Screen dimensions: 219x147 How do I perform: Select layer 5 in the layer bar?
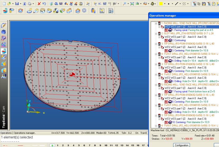tap(79, 145)
